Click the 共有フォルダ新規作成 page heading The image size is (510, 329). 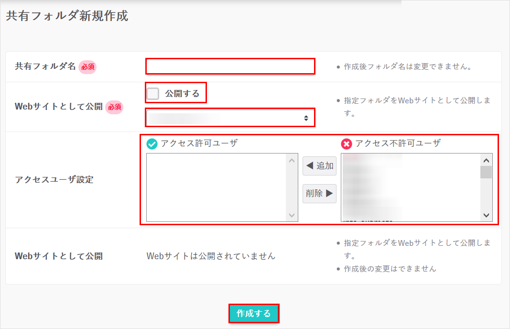67,16
